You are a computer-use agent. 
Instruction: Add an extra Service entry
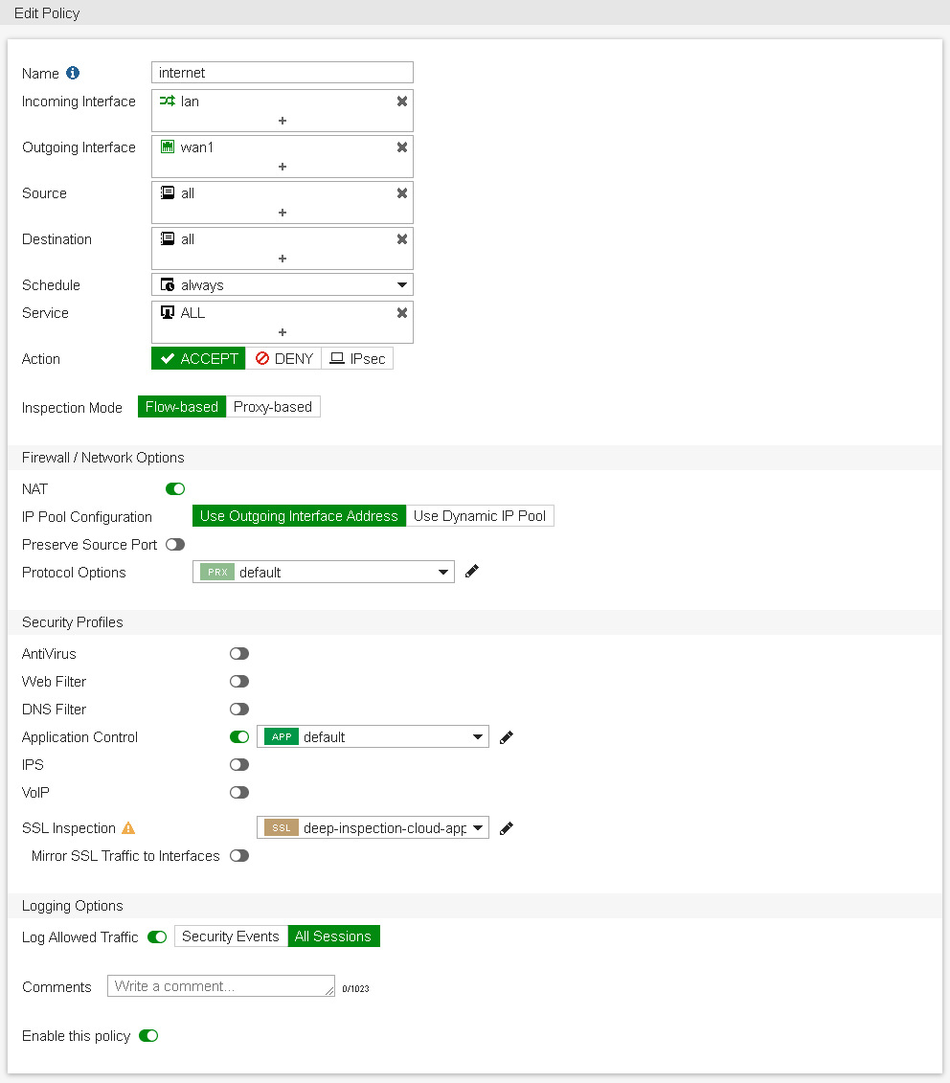pyautogui.click(x=282, y=332)
